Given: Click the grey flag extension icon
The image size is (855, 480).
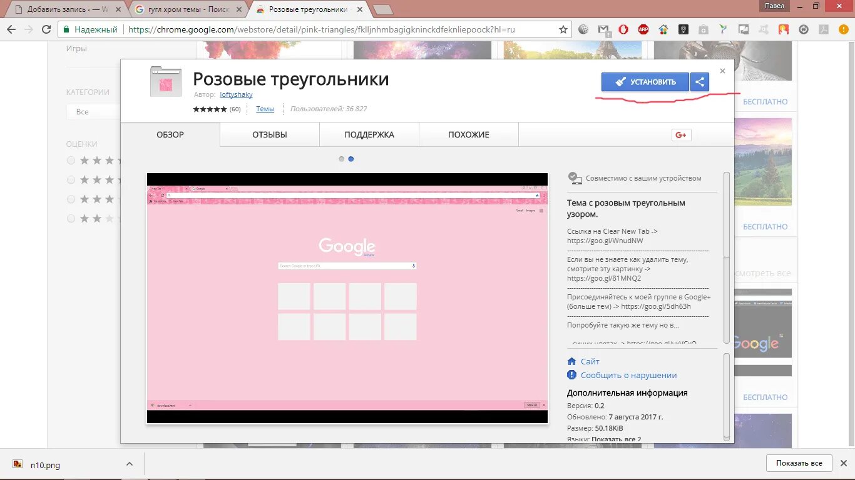Looking at the screenshot, I should click(x=744, y=29).
